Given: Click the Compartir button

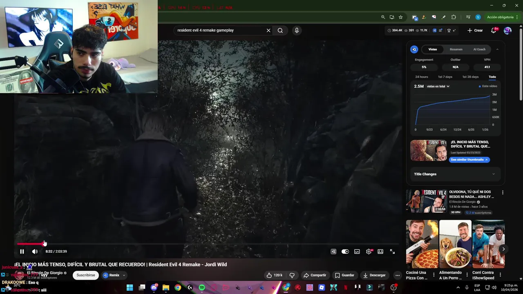Looking at the screenshot, I should click(315, 275).
